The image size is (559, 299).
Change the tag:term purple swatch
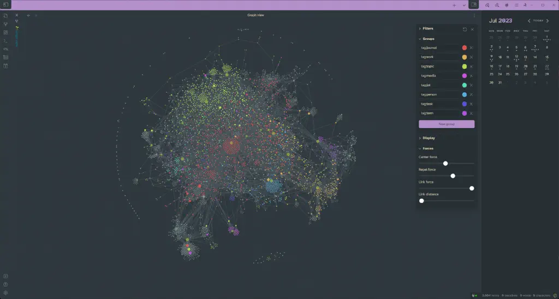click(x=464, y=113)
